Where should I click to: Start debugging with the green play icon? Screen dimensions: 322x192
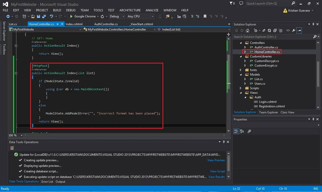click(71, 16)
